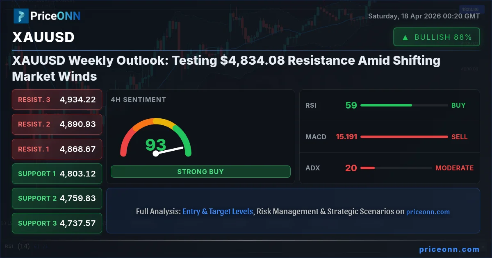Click the BULLISH 88% badge
The height and width of the screenshot is (258, 492).
(437, 37)
